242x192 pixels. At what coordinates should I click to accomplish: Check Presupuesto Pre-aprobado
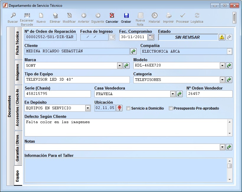click(171, 108)
